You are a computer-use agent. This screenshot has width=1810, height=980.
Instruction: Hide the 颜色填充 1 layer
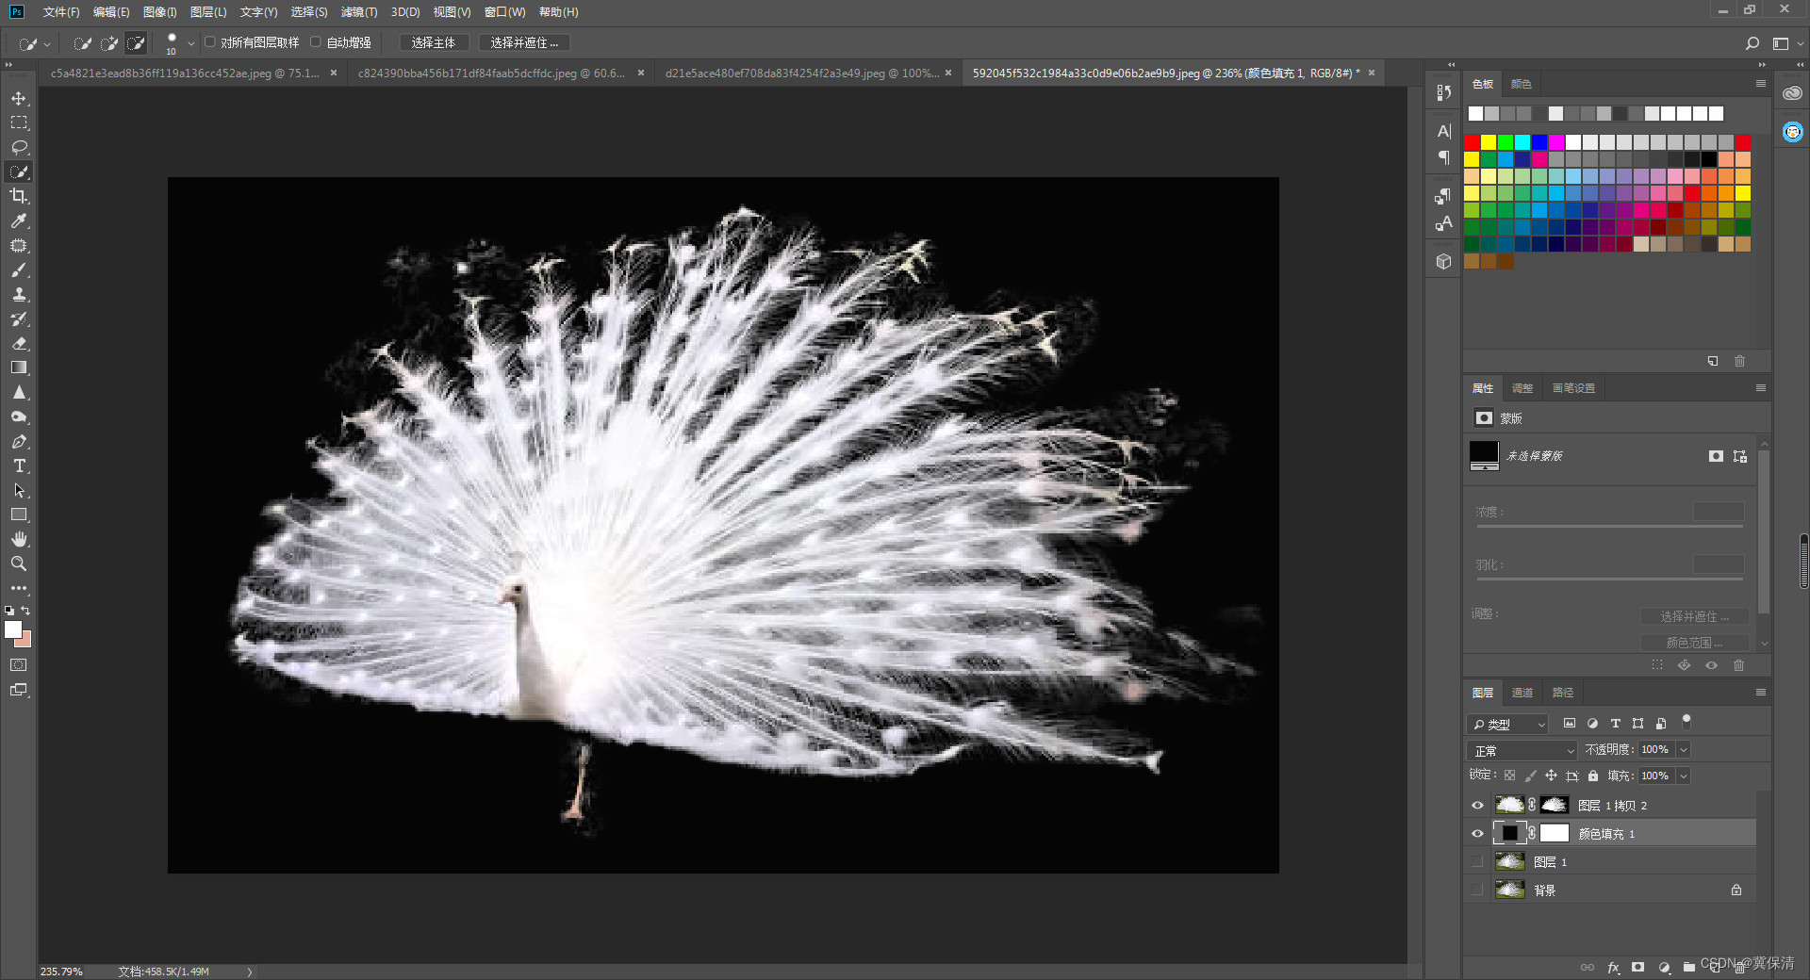click(x=1477, y=834)
